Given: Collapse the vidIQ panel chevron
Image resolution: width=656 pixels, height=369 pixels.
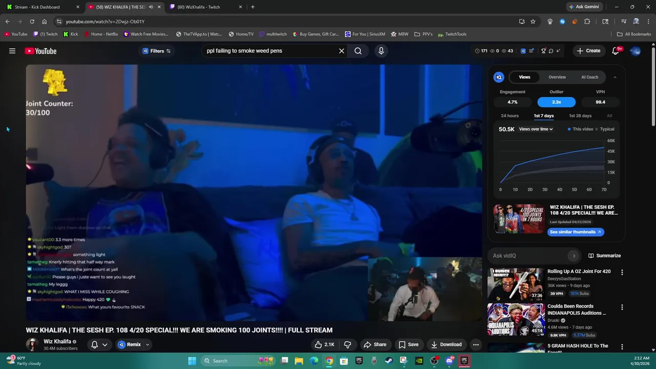Looking at the screenshot, I should coord(615,77).
